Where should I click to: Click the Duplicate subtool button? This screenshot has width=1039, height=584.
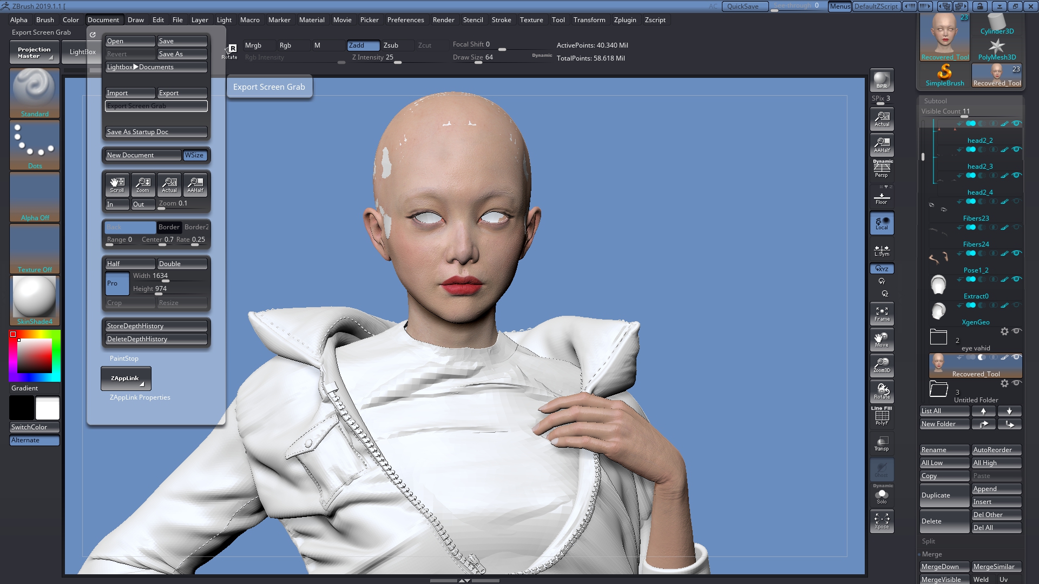pyautogui.click(x=944, y=495)
